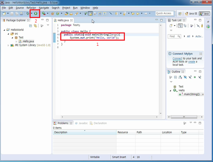Image resolution: width=213 pixels, height=162 pixels.
Task: Toggle Categorized view in Task List
Action: (180, 26)
